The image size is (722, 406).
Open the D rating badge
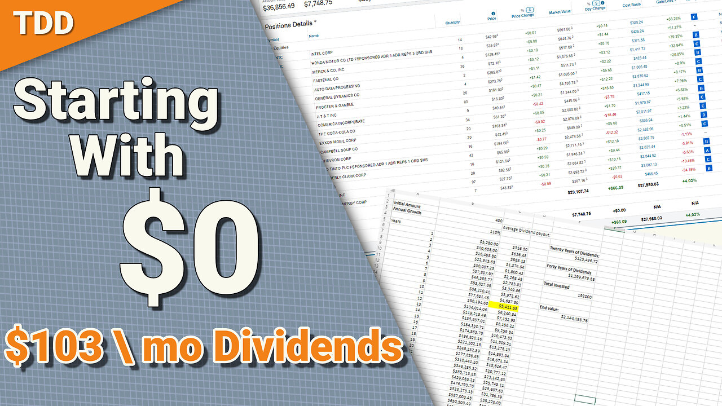tap(703, 114)
